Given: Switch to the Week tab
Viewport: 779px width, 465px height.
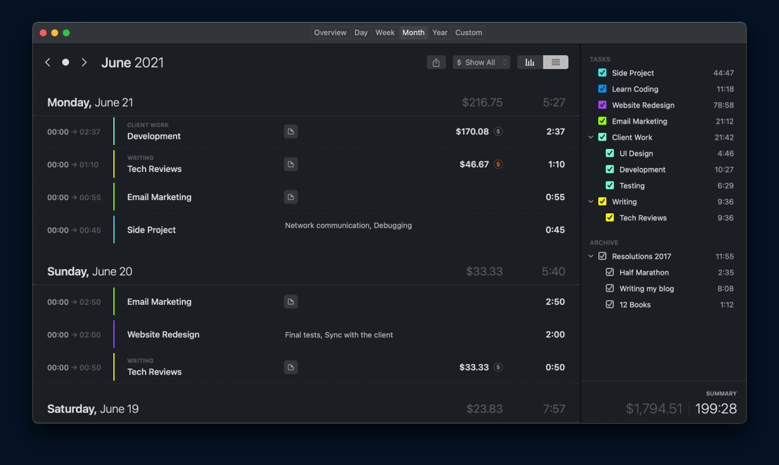Looking at the screenshot, I should pos(385,32).
